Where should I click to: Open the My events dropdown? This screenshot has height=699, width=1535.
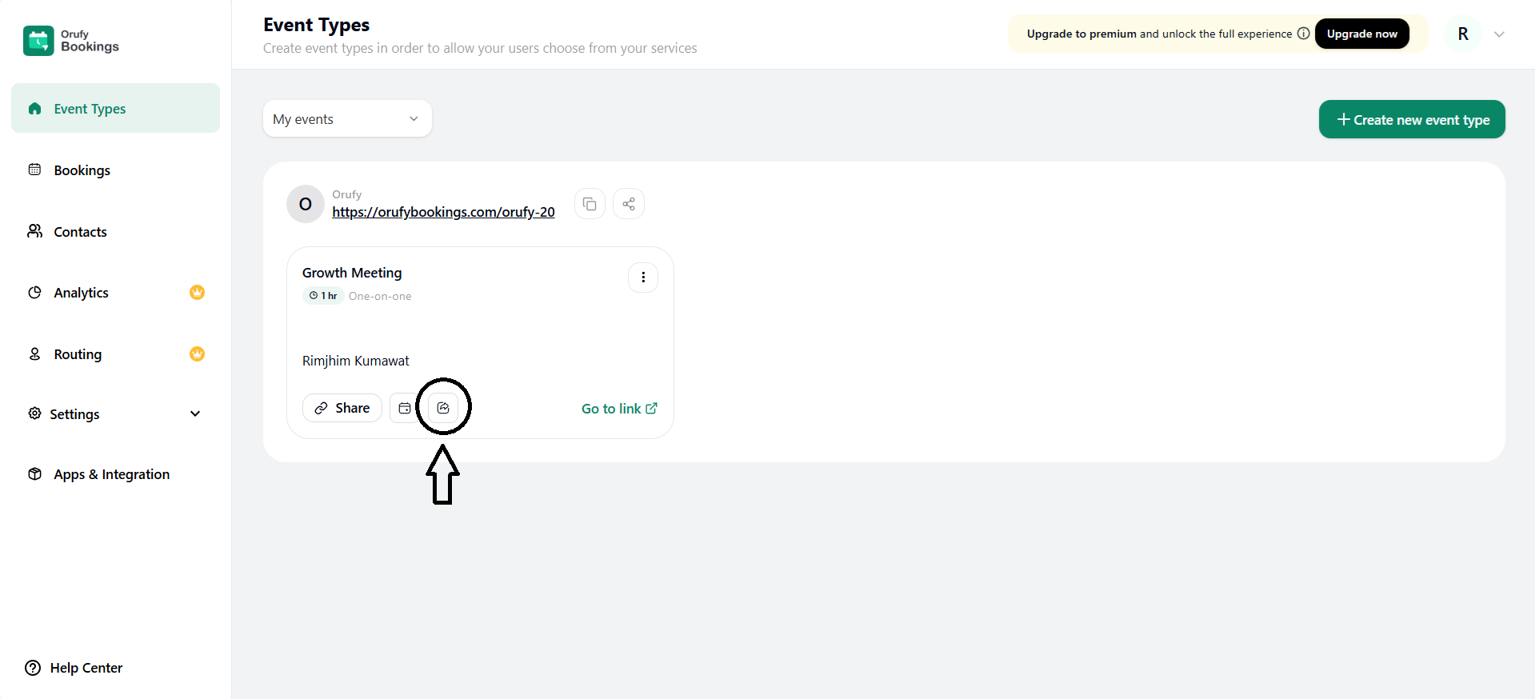tap(347, 119)
